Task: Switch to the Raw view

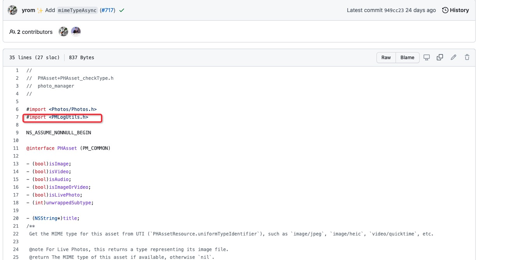Action: (386, 57)
